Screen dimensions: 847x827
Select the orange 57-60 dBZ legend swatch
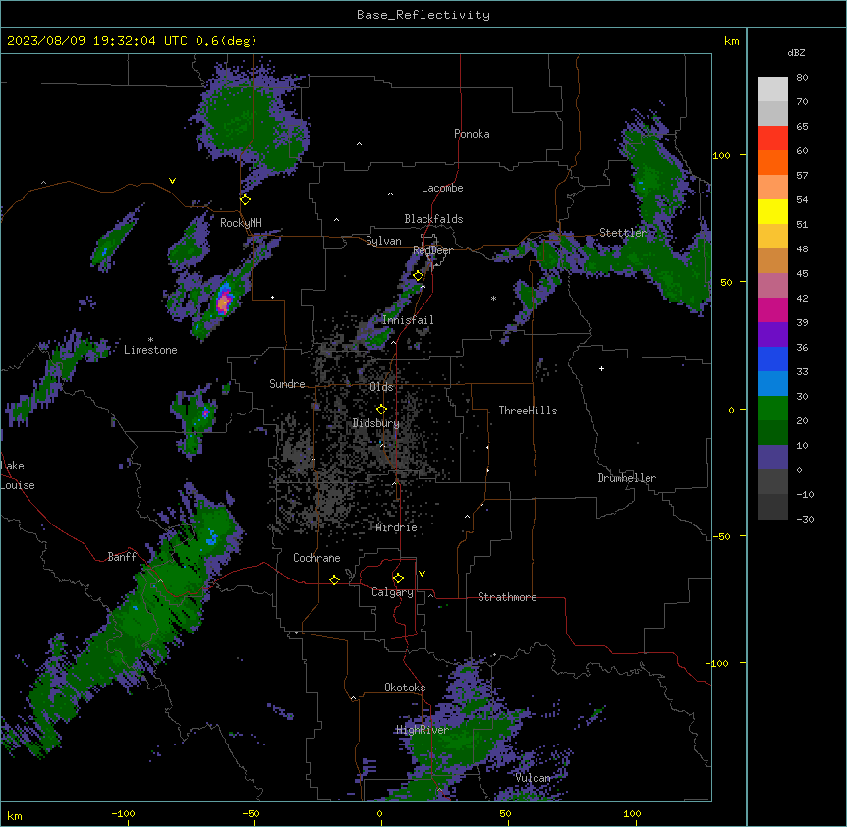point(772,162)
